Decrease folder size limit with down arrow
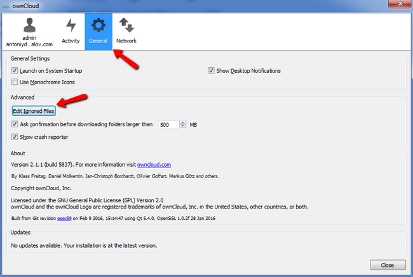Screen dimensions: 413x277 [183, 126]
